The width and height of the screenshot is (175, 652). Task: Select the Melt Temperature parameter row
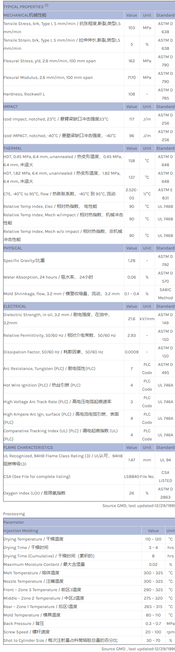point(31,573)
